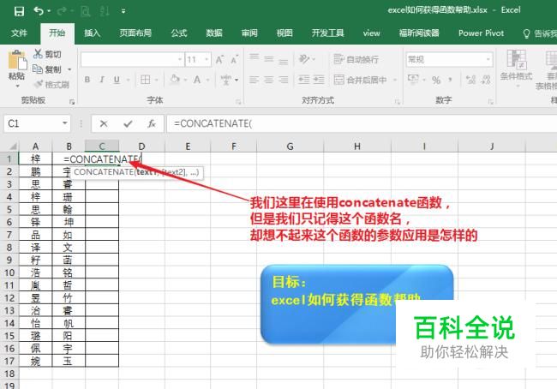Click CONCATENATE function name in tooltip
Viewport: 557px width, 389px height.
point(104,172)
